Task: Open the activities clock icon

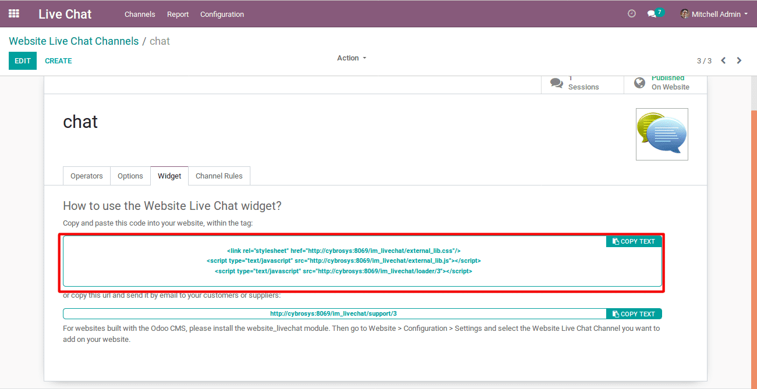Action: pos(632,13)
